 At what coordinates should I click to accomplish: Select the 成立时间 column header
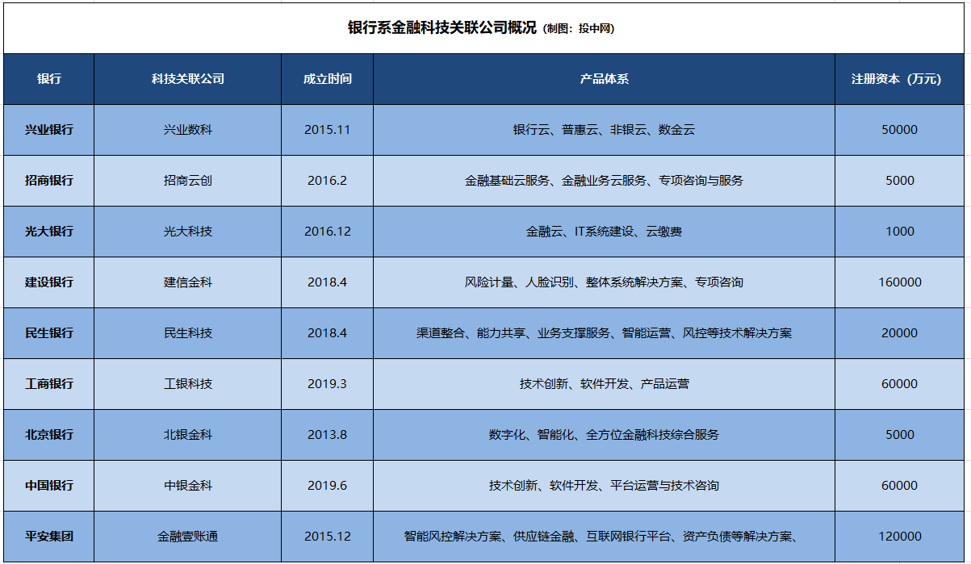coord(328,79)
